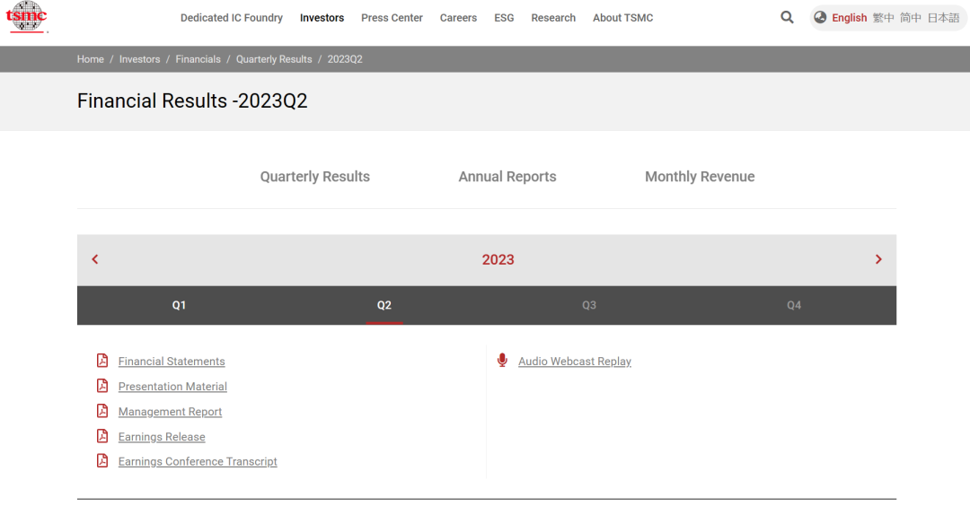This screenshot has width=970, height=506.
Task: Open the site search magnifier icon
Action: (x=787, y=17)
